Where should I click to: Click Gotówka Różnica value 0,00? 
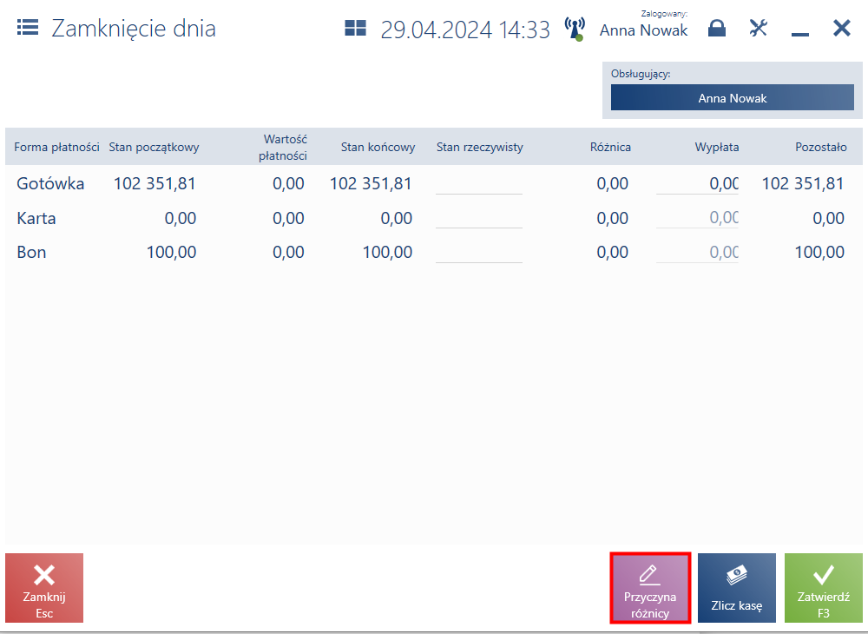click(612, 183)
